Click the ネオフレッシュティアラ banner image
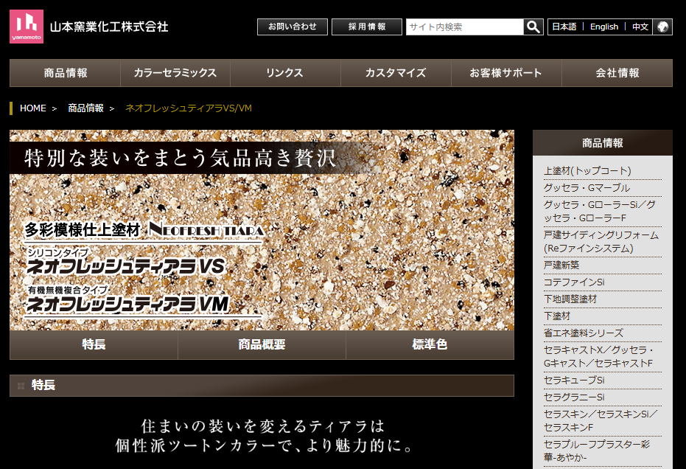 (262, 229)
